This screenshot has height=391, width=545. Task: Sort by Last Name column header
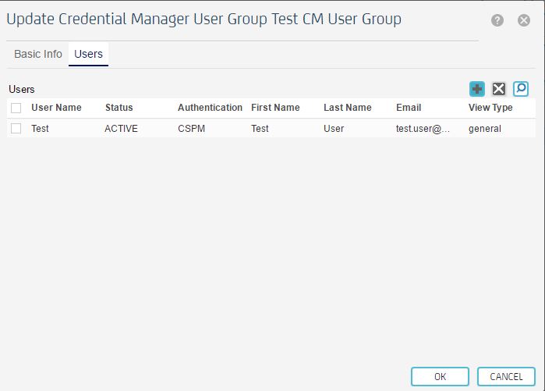click(348, 108)
